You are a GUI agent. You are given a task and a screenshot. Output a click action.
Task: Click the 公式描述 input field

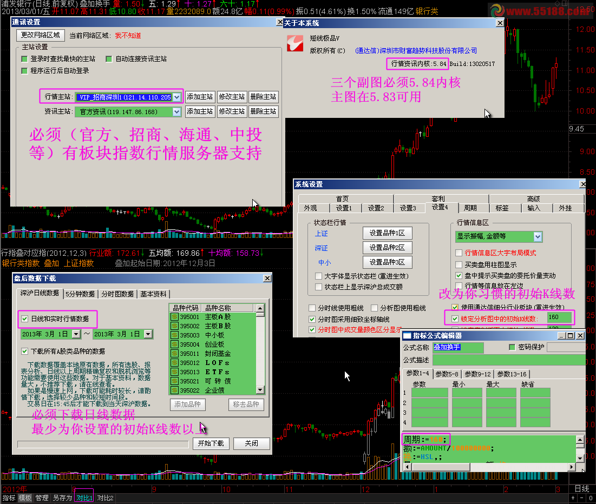tap(509, 360)
